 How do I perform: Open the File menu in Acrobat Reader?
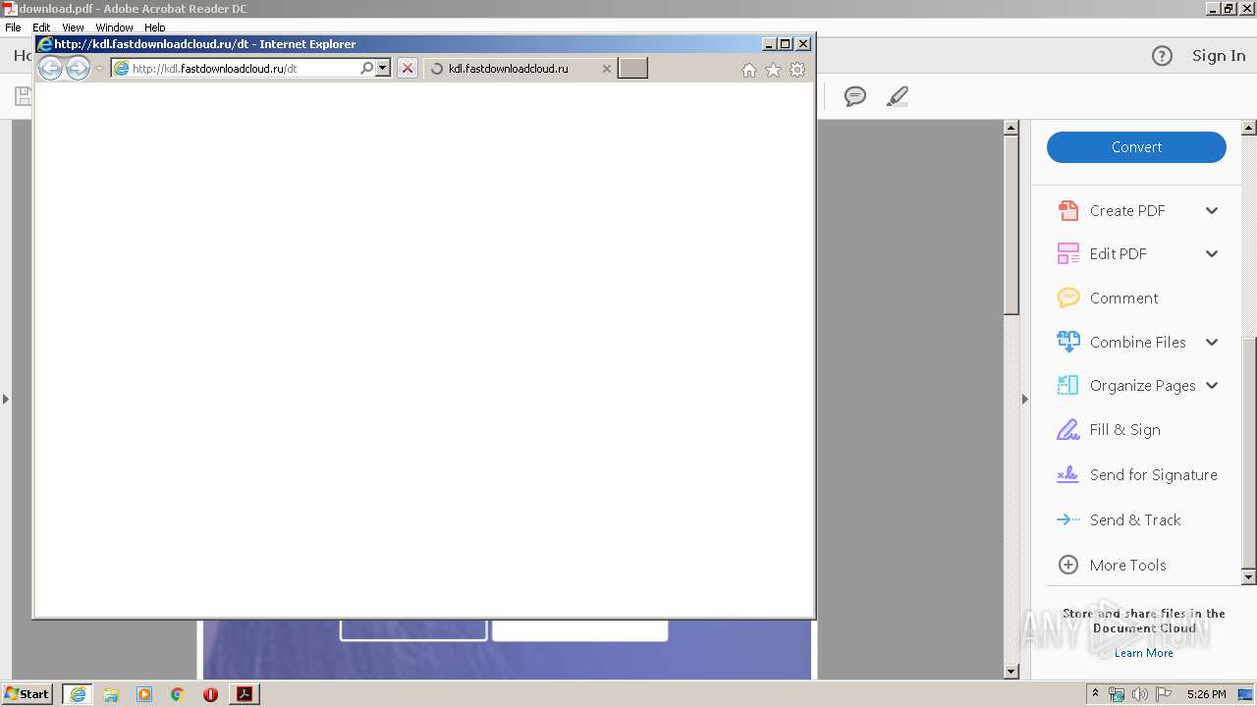[x=13, y=27]
